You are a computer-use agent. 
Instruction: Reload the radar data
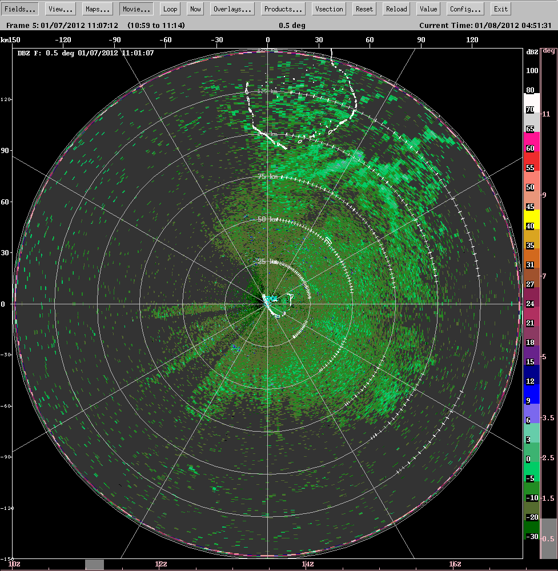tap(396, 9)
